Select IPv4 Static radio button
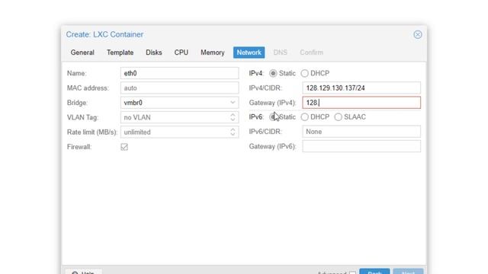488x274 pixels. pos(273,73)
